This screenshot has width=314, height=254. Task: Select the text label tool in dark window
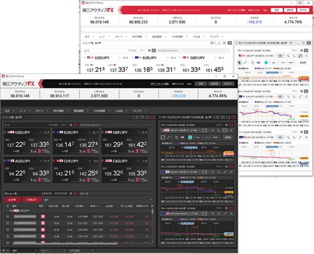(182, 137)
